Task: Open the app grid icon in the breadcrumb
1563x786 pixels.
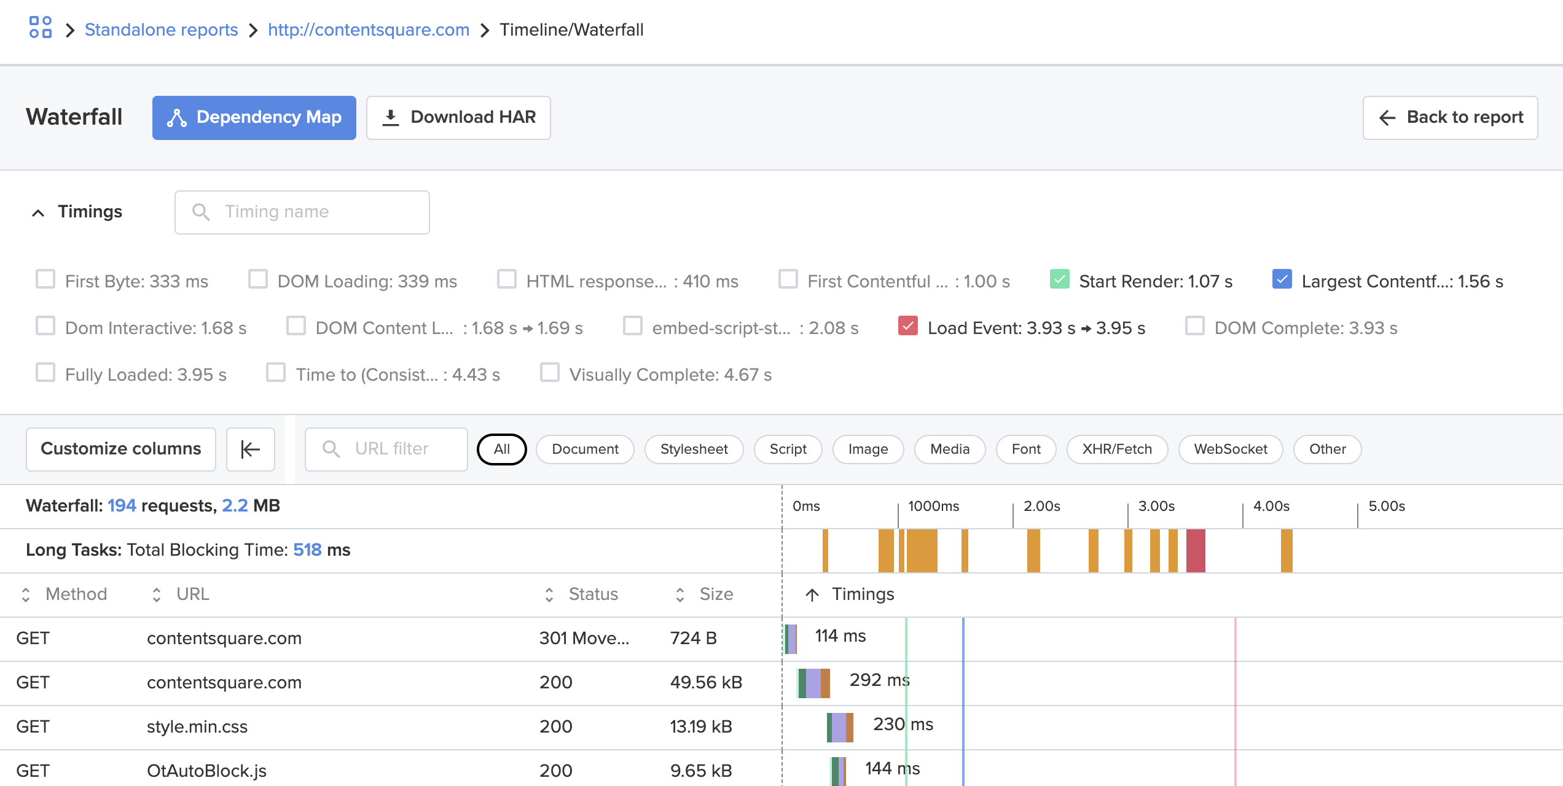Action: 39,28
